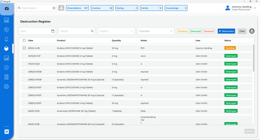This screenshot has width=260, height=140.
Task: Open the Prescriptions 107 tab
Action: 77,8
